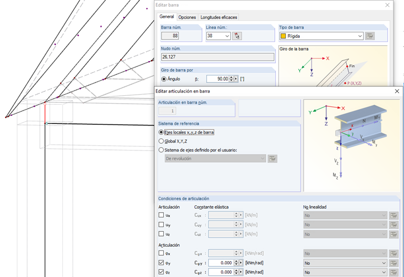
Task: Click the Nudo núm. field showing 26,127
Action: point(217,57)
